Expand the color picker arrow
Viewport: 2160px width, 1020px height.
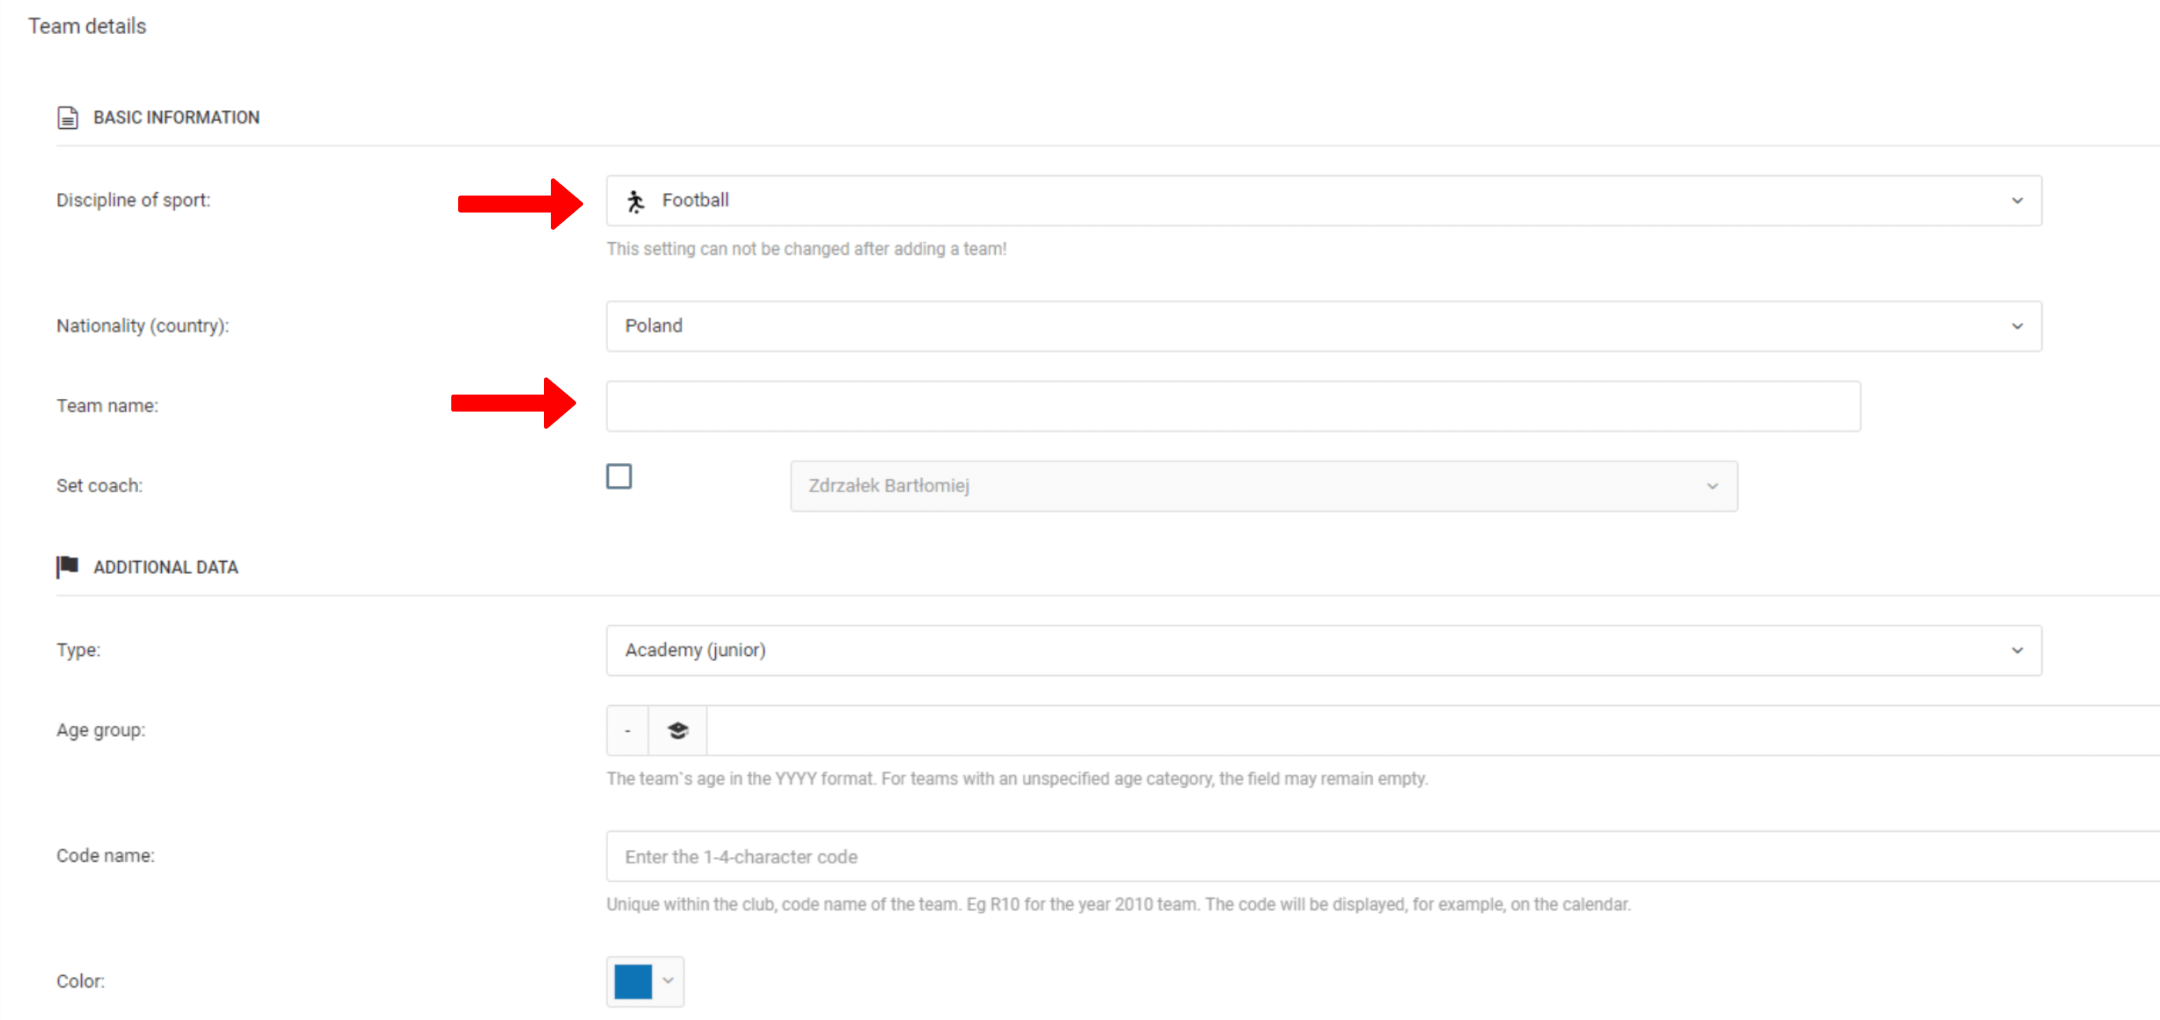[668, 981]
